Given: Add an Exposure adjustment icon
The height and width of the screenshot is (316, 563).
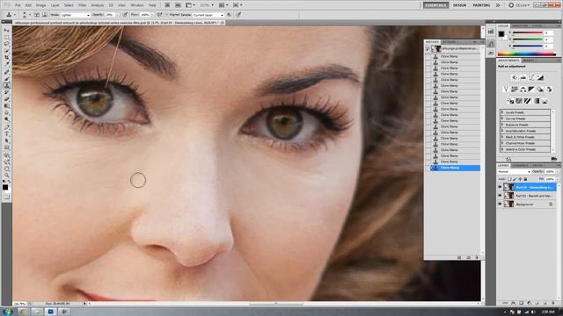Looking at the screenshot, I should 540,77.
